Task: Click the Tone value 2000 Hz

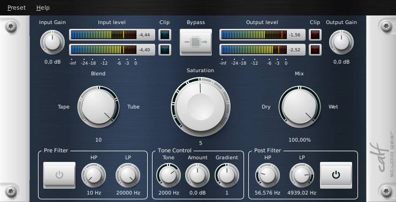Action: click(x=169, y=193)
